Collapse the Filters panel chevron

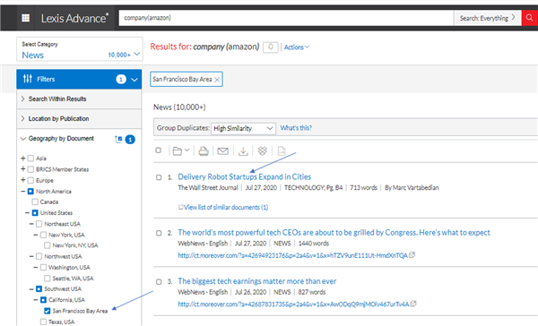click(134, 80)
